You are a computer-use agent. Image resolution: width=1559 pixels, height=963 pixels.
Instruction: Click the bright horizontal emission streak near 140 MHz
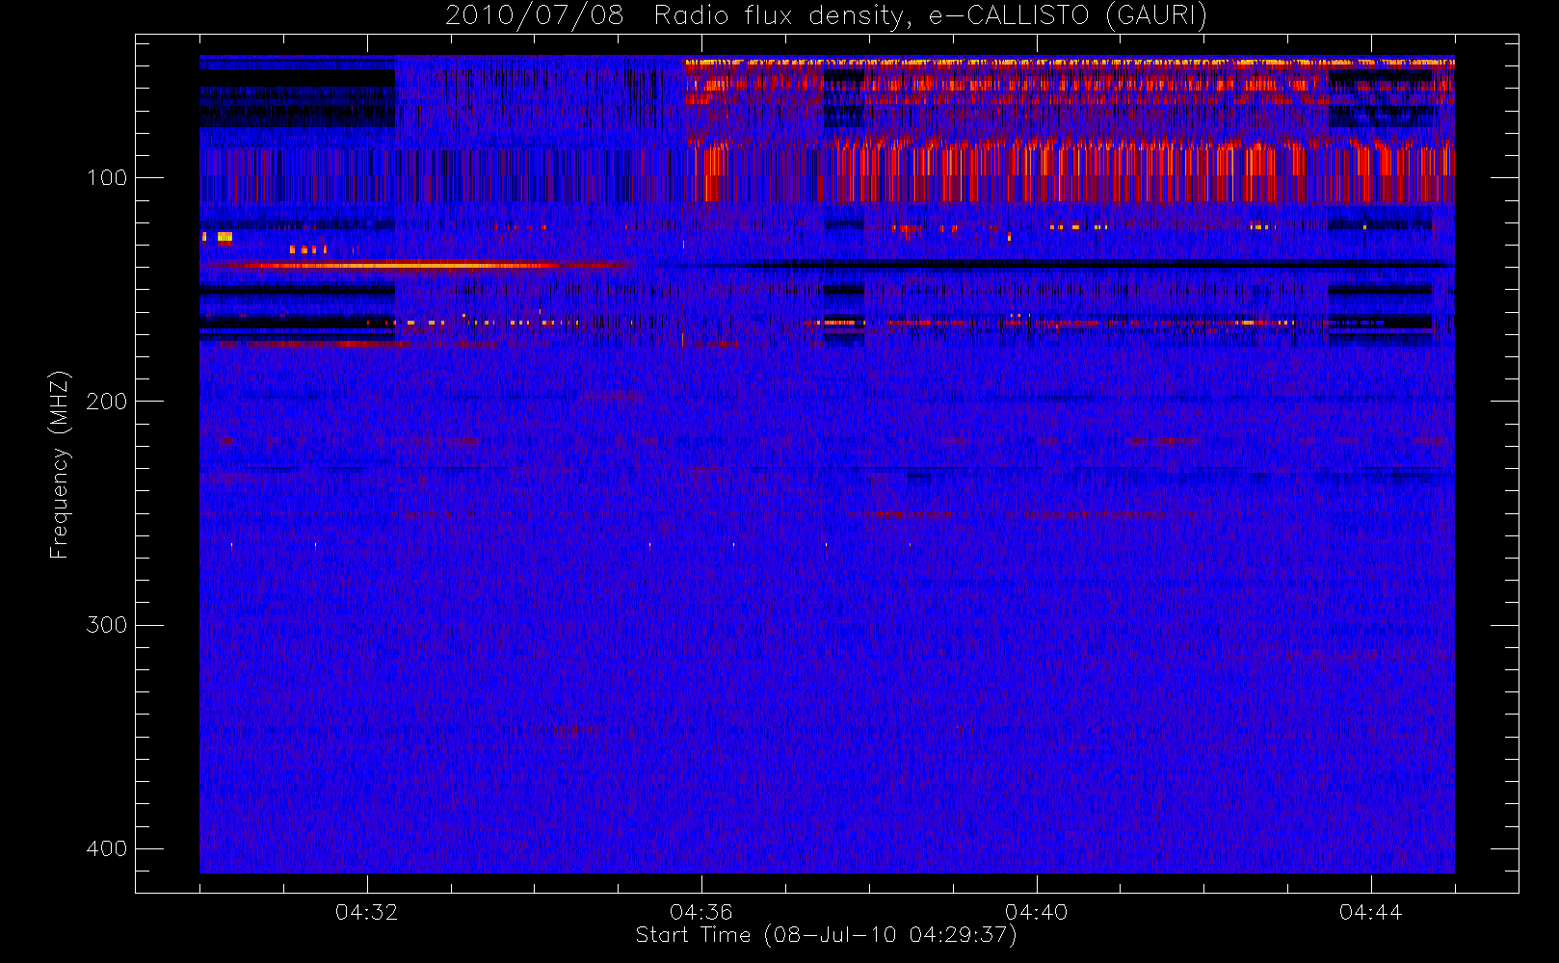414,265
